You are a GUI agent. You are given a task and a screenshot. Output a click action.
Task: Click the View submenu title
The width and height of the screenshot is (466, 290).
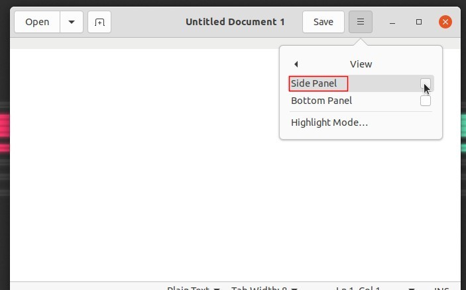[361, 64]
